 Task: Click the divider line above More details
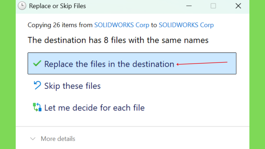132,126
